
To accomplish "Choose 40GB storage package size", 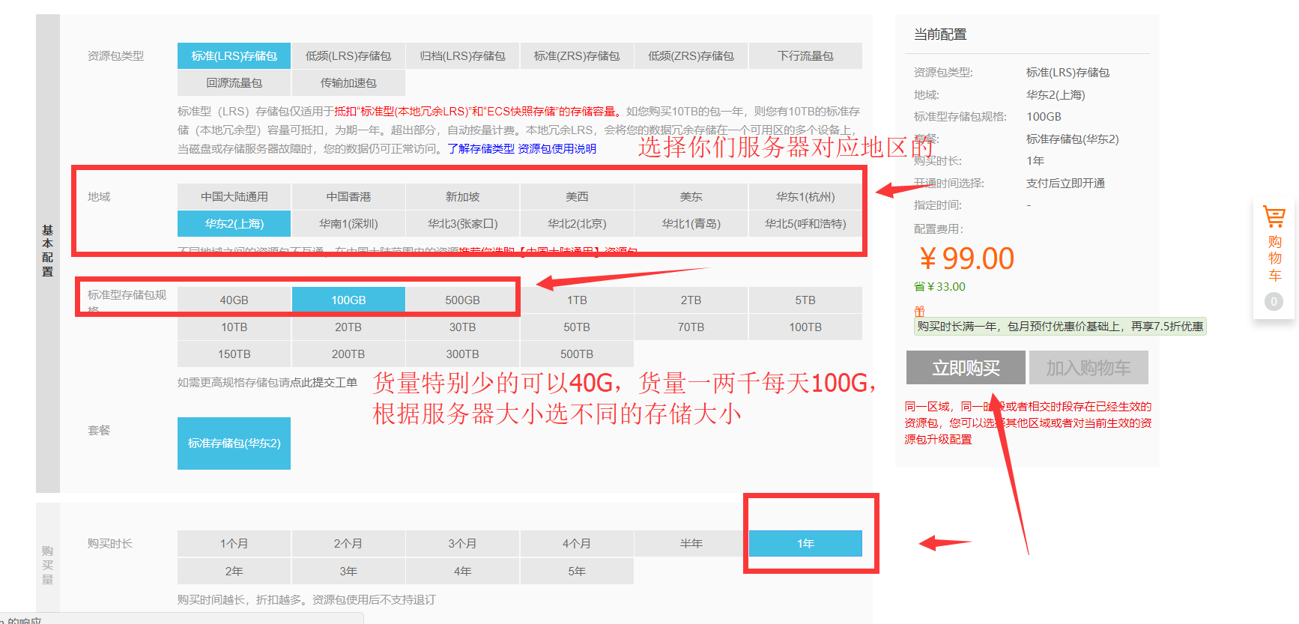I will [234, 300].
